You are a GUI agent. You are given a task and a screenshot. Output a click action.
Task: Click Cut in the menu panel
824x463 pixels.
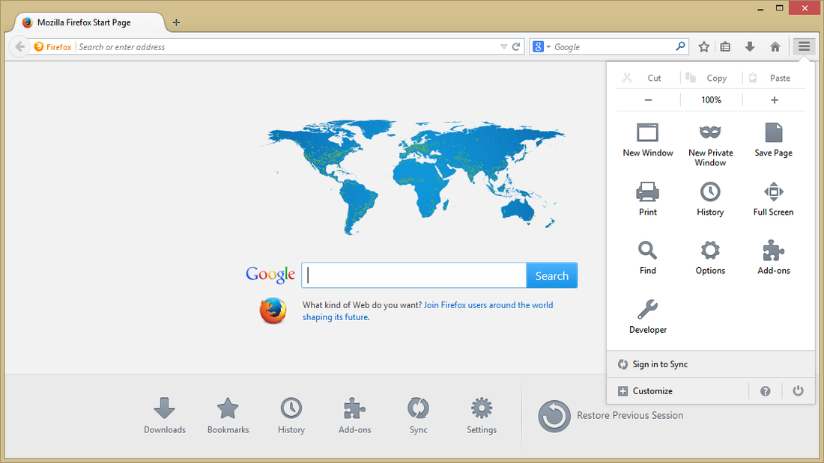click(x=648, y=78)
